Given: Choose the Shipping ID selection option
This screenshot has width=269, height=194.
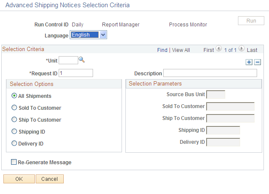Looking at the screenshot, I should pyautogui.click(x=14, y=132).
